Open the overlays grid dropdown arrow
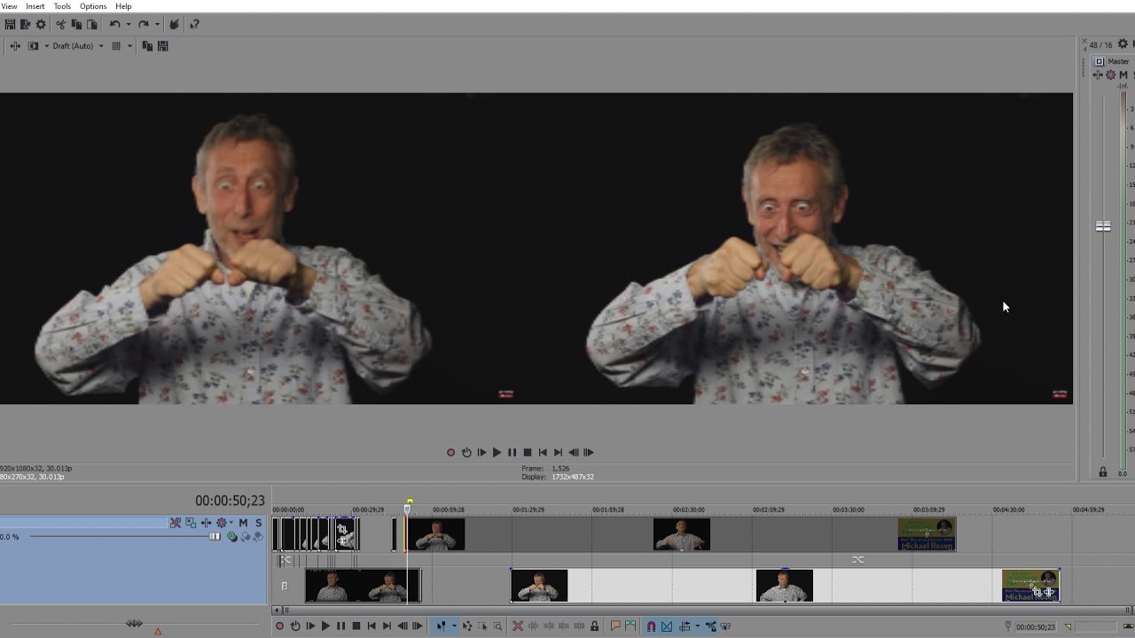Image resolution: width=1135 pixels, height=638 pixels. coord(129,46)
